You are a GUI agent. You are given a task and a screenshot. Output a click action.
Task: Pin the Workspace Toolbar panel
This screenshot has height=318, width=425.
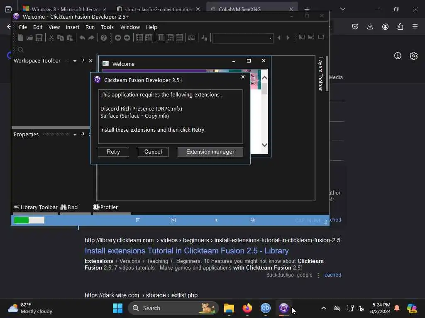83,61
